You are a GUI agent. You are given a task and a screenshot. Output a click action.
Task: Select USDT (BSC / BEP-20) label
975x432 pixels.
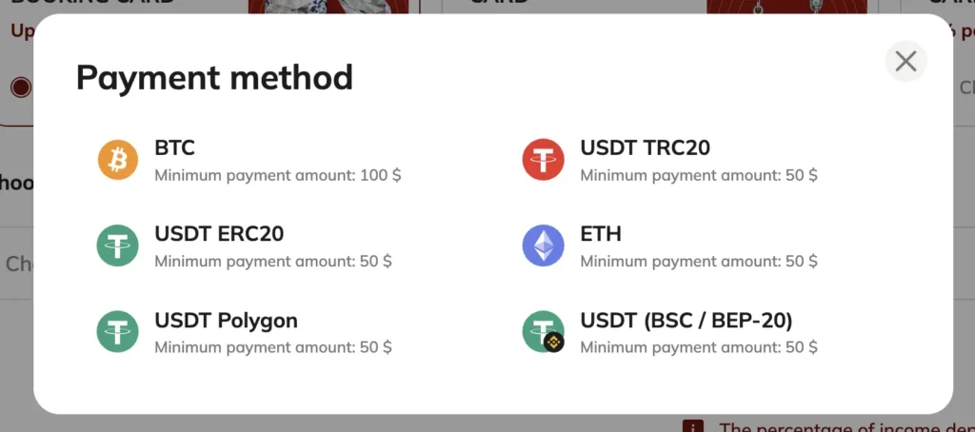[686, 321]
